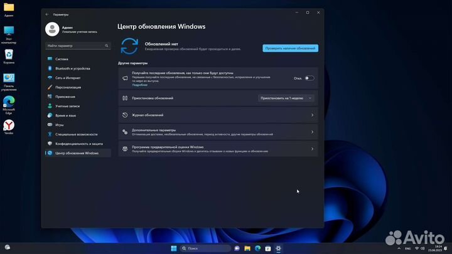Click the Settings gear icon on taskbar

tap(278, 248)
